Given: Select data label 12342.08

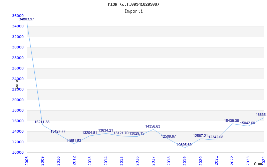Looking at the screenshot, I should tap(216, 137).
